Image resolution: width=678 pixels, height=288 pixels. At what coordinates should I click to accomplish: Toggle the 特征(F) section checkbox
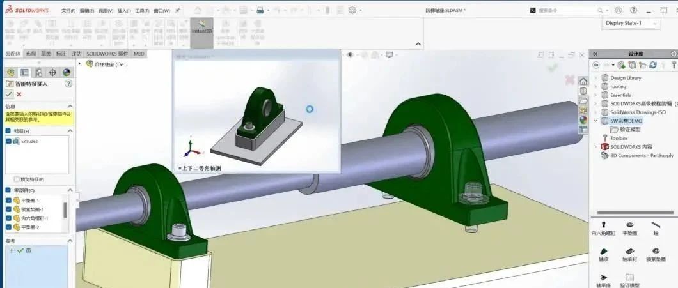[x=8, y=131]
